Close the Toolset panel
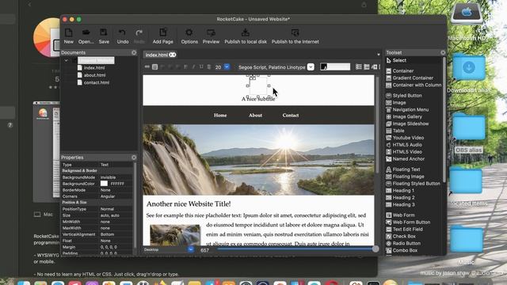 point(443,52)
